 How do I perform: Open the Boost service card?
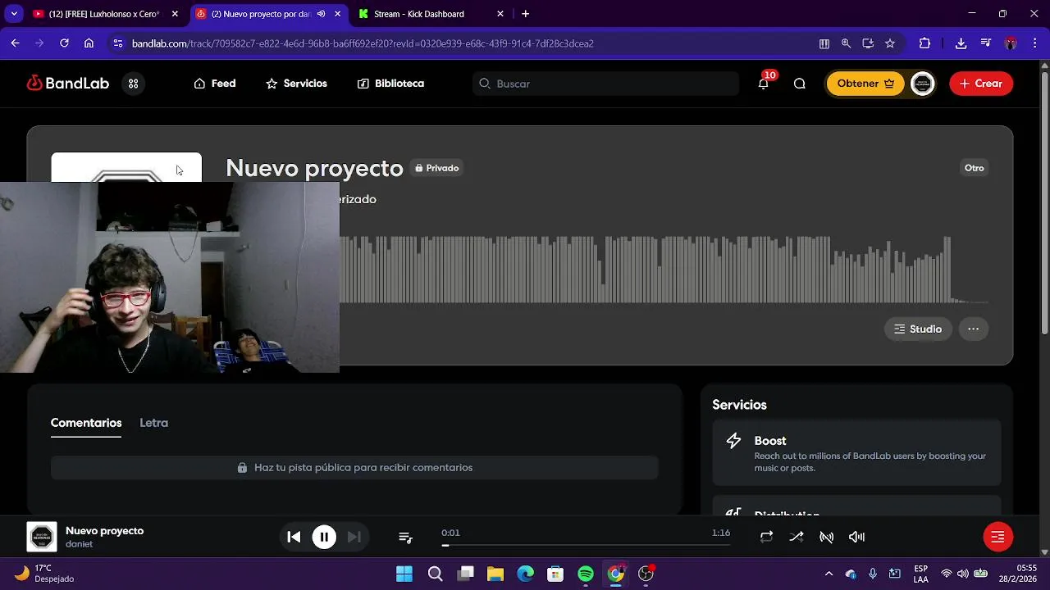point(856,453)
